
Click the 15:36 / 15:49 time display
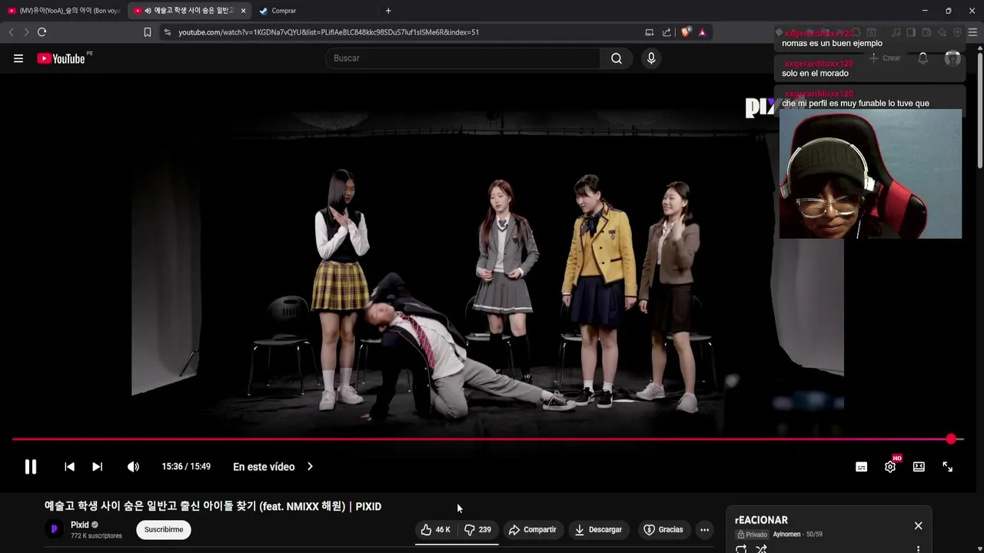point(185,466)
